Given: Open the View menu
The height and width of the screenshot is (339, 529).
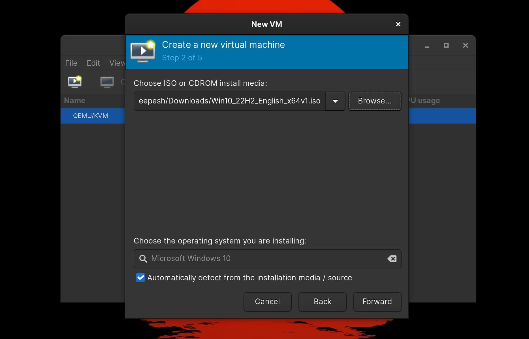Looking at the screenshot, I should point(117,63).
